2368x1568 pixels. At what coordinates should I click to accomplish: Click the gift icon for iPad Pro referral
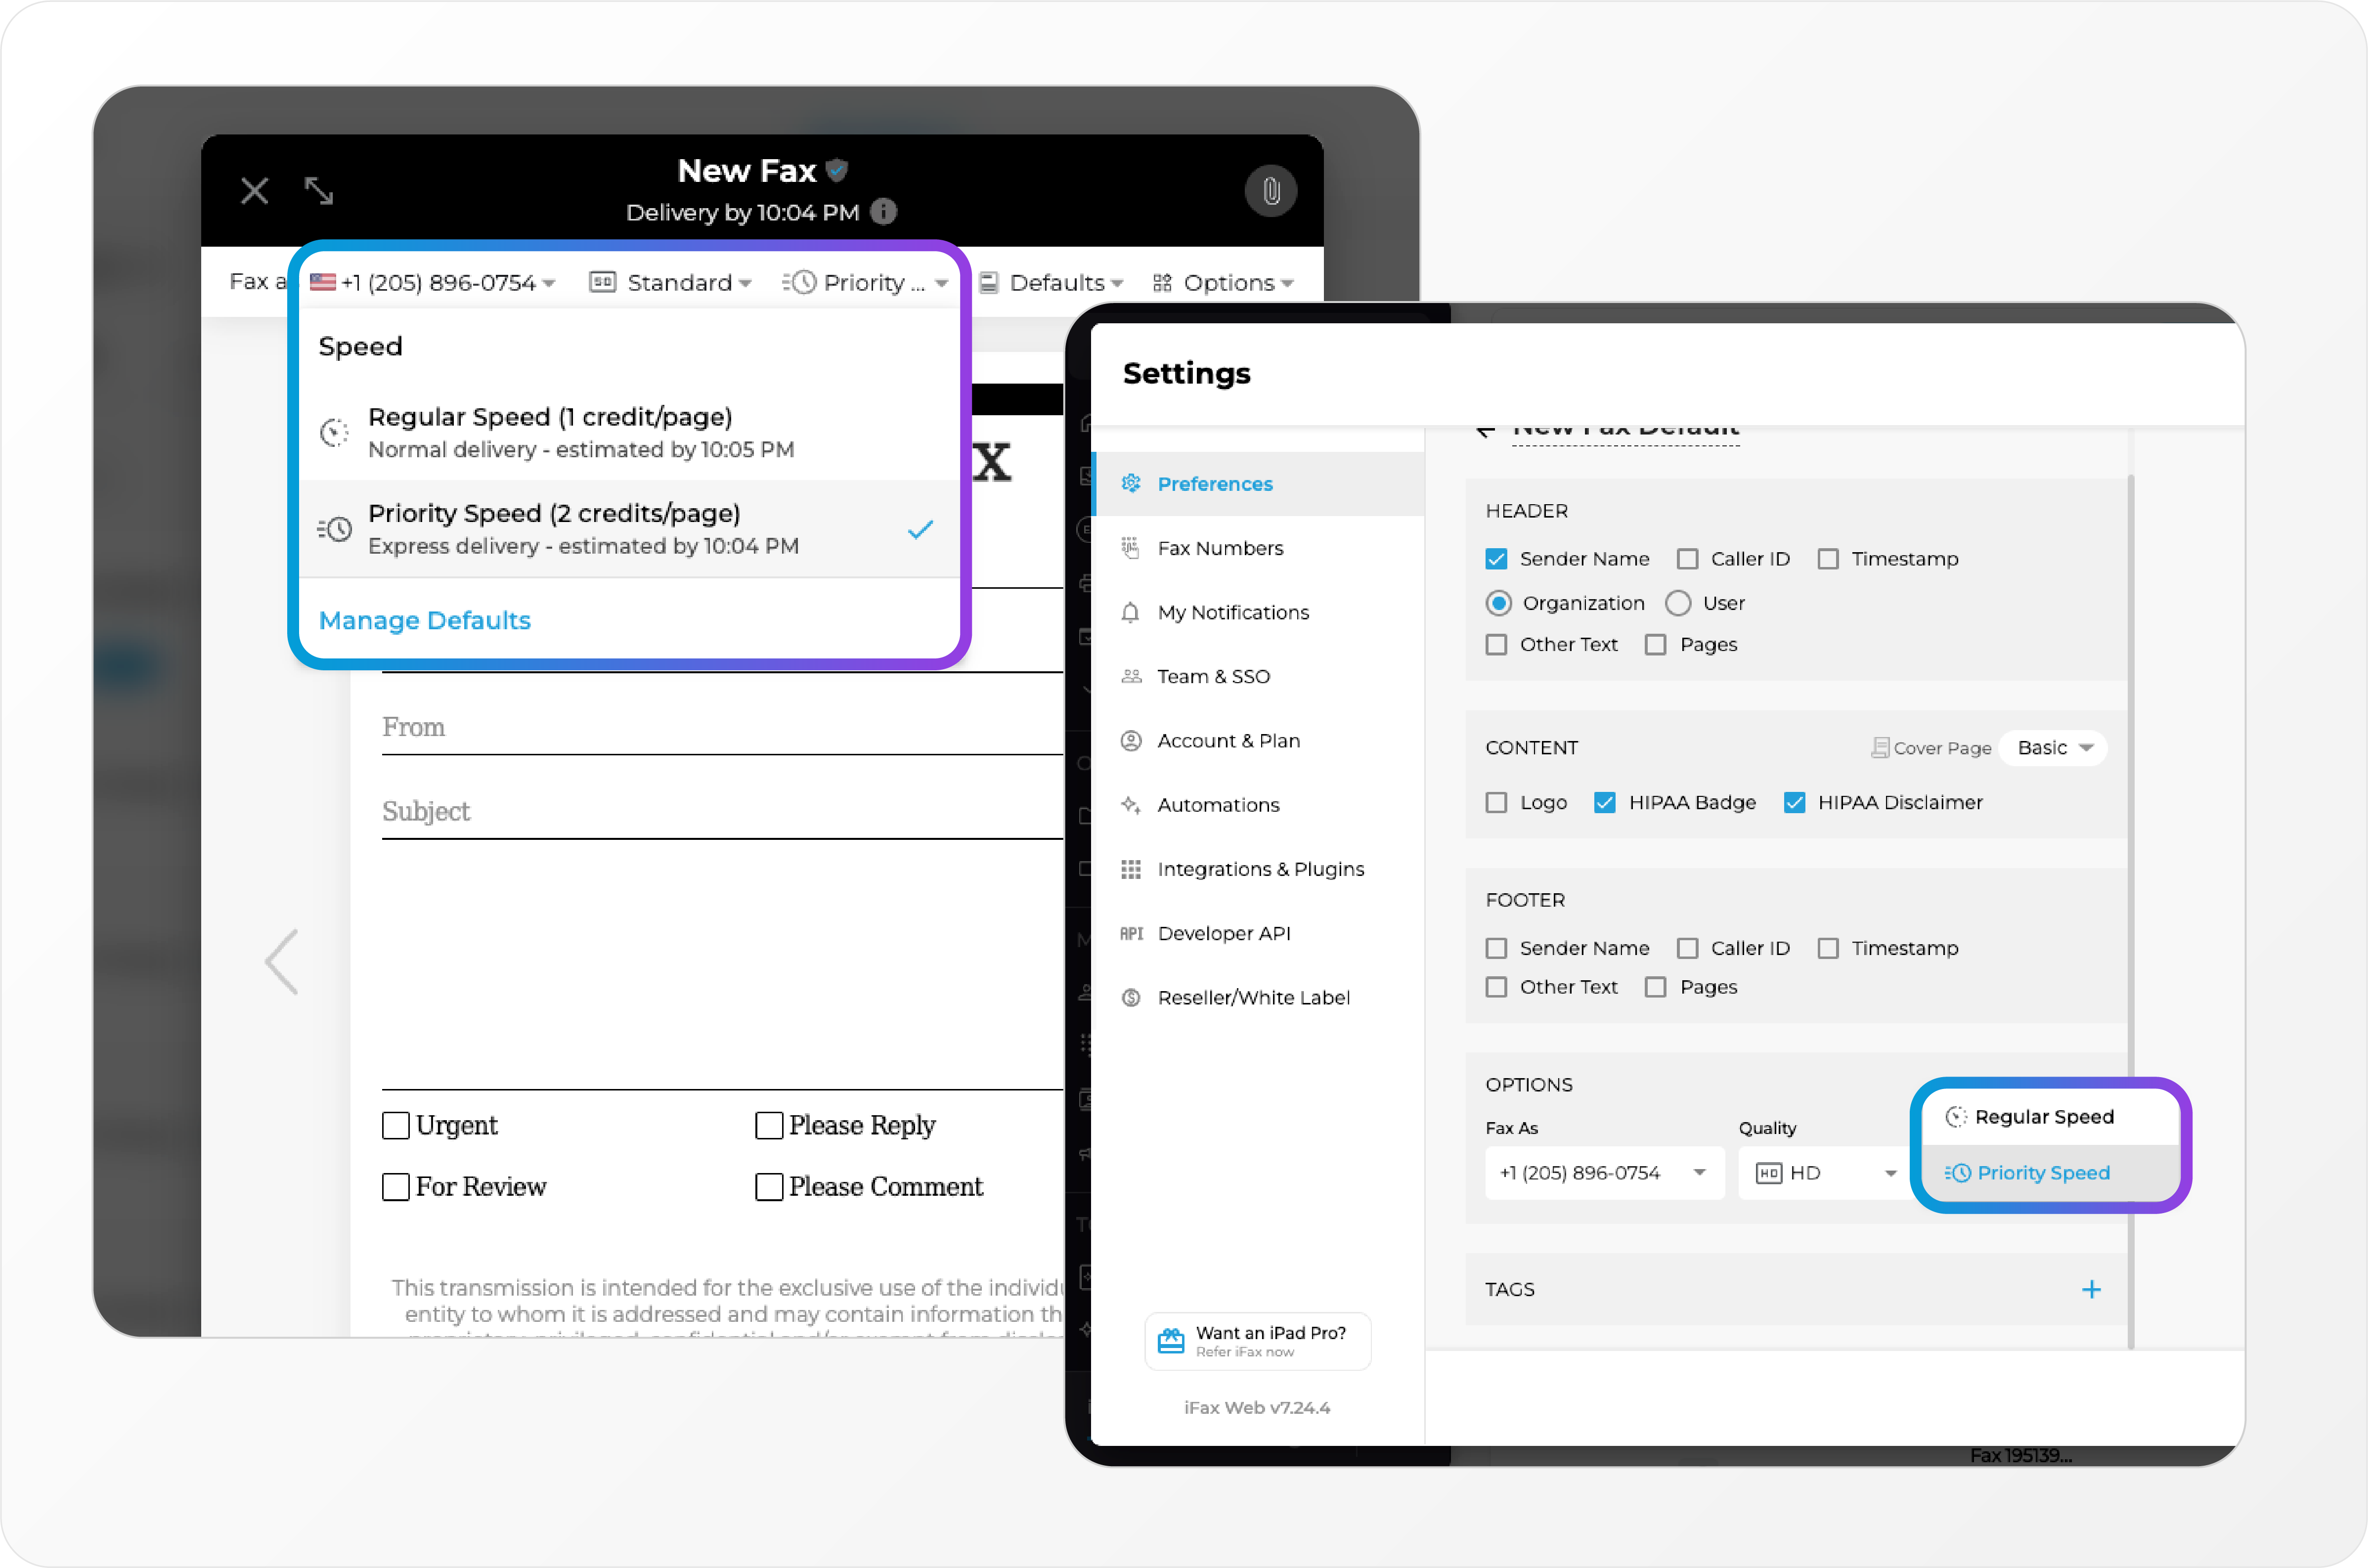pyautogui.click(x=1170, y=1340)
